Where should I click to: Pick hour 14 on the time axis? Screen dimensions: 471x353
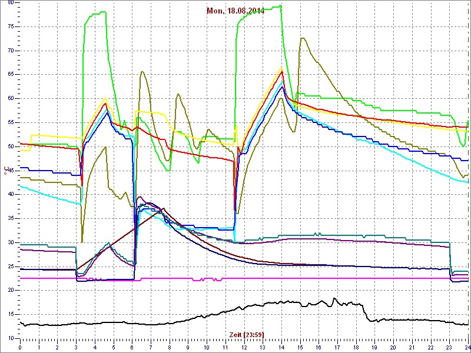[x=281, y=347]
